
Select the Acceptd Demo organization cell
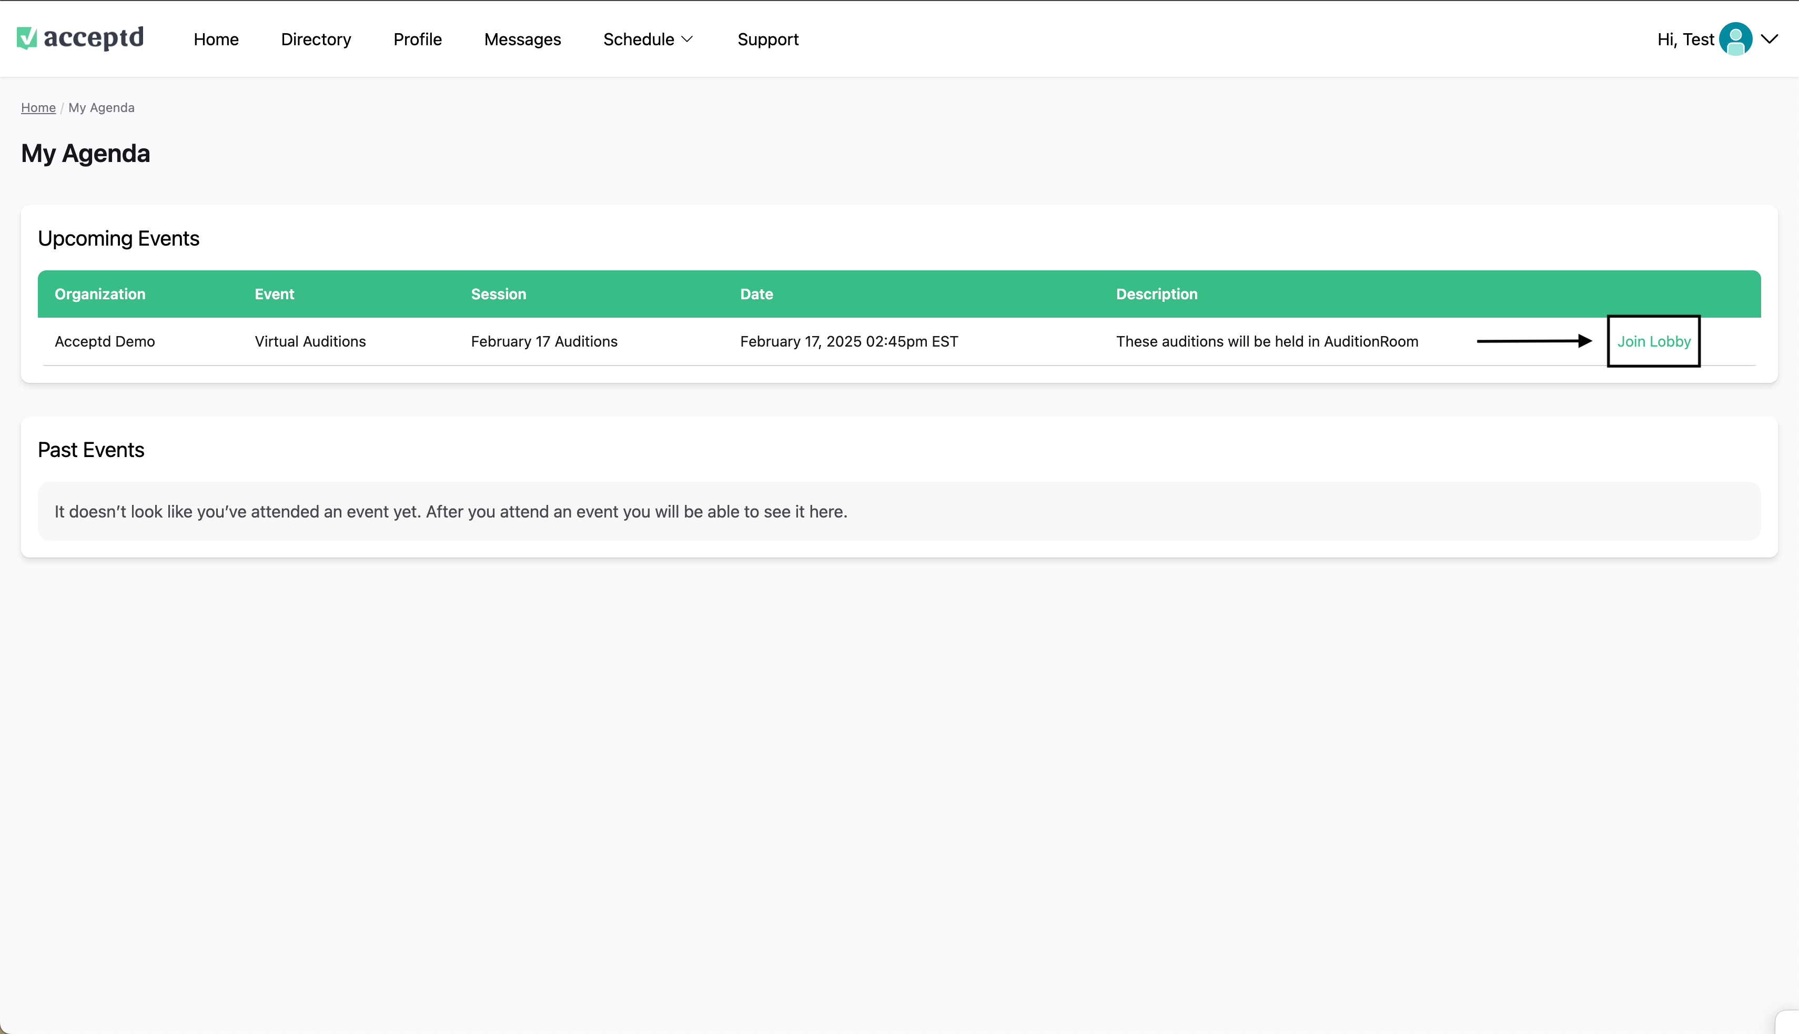tap(104, 341)
